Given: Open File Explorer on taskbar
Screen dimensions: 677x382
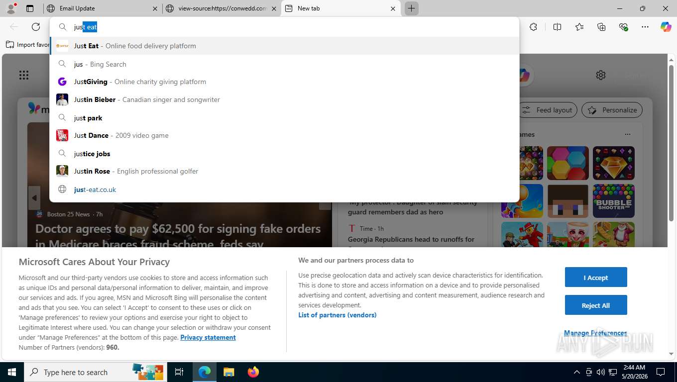Looking at the screenshot, I should pyautogui.click(x=228, y=372).
